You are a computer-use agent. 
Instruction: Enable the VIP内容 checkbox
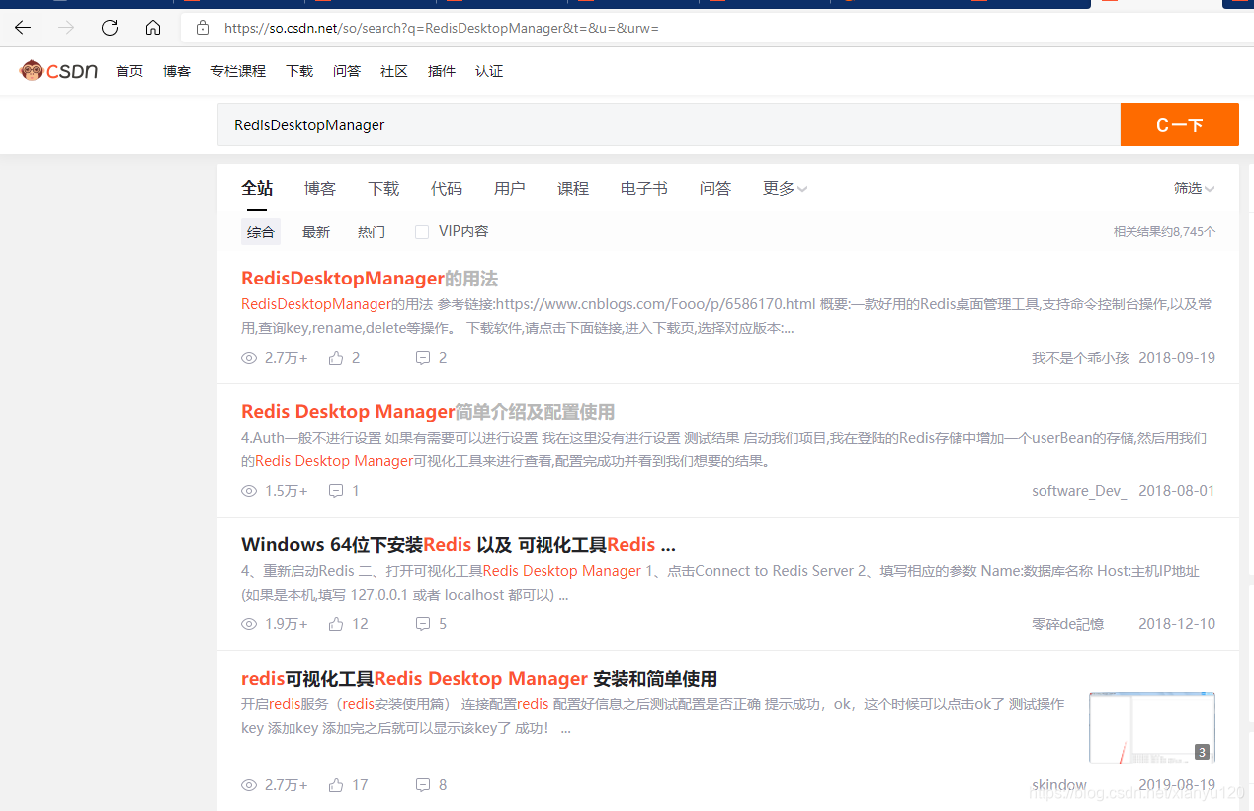click(x=422, y=232)
